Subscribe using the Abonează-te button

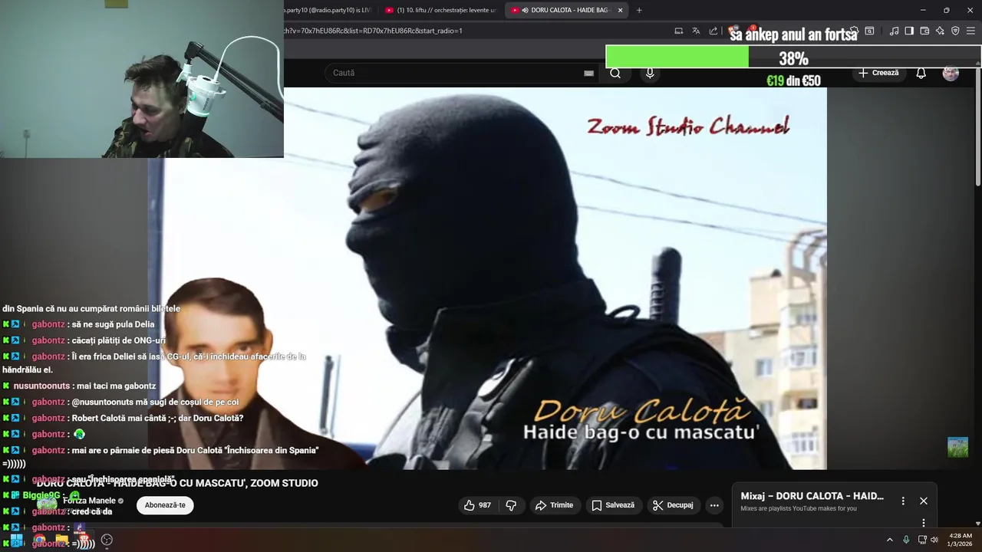click(x=165, y=505)
